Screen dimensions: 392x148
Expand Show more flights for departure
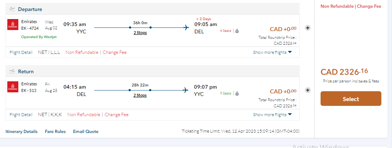tap(272, 52)
